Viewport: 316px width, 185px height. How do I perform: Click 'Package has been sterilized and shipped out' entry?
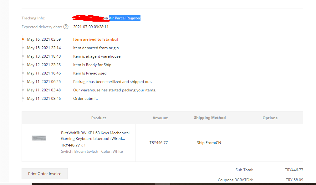(112, 82)
